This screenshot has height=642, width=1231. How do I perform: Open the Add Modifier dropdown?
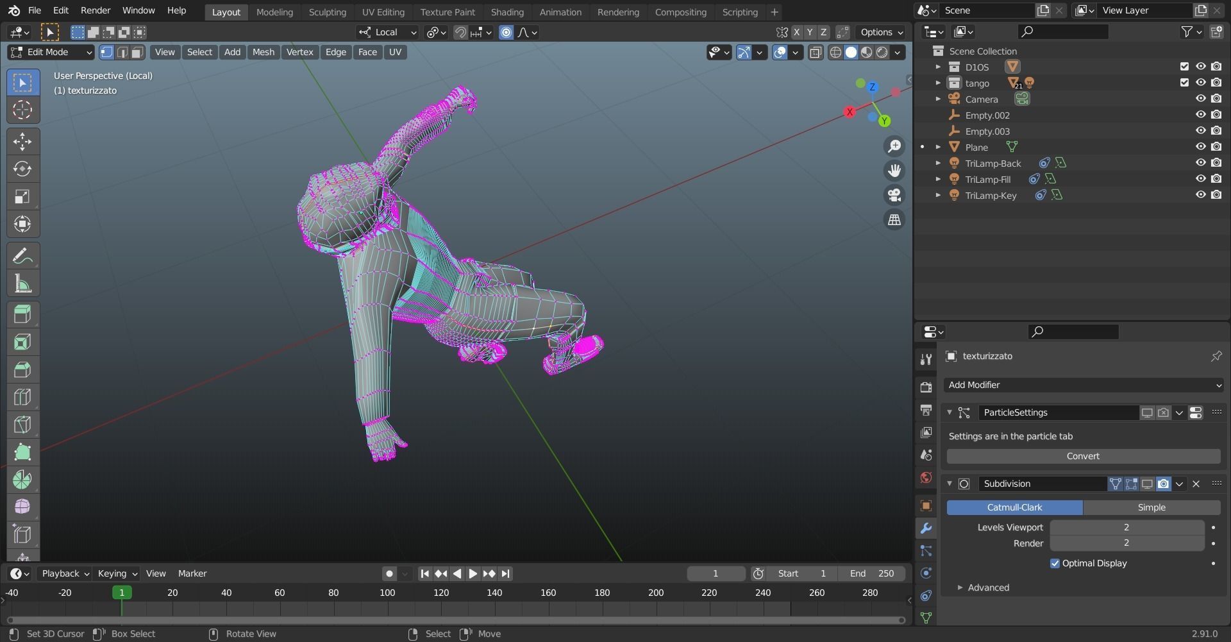1084,385
